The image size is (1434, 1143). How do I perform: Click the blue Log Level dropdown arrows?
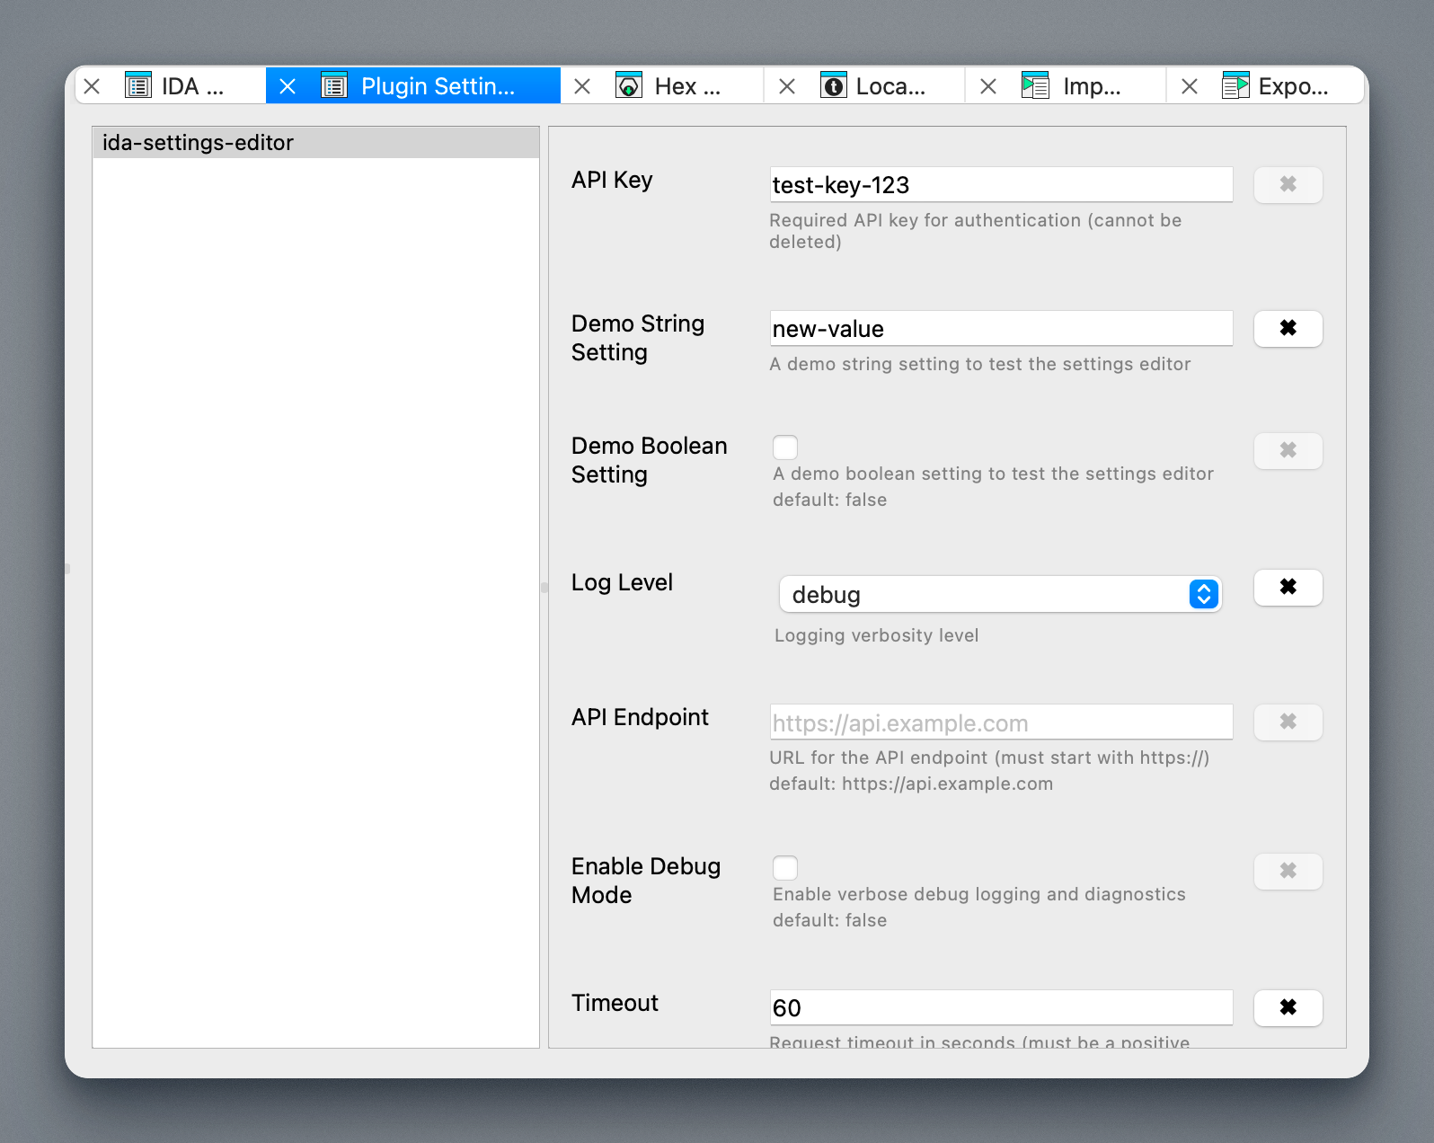tap(1203, 595)
